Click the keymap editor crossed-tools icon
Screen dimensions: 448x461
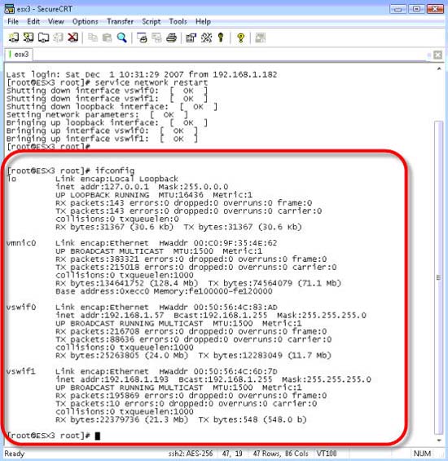point(206,38)
